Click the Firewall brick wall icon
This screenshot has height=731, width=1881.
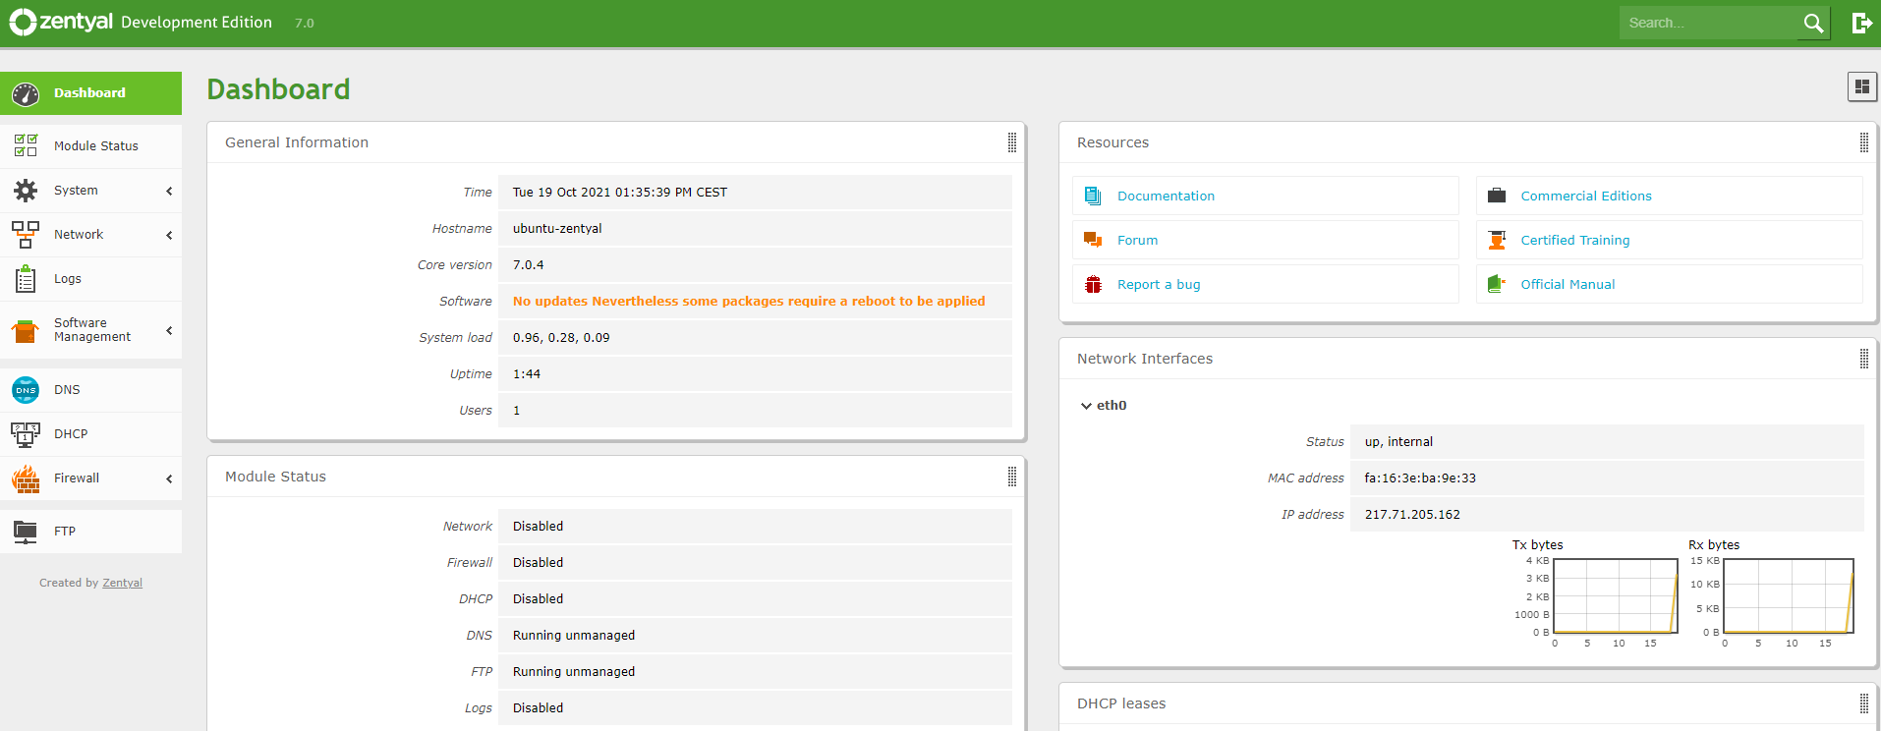pos(26,478)
